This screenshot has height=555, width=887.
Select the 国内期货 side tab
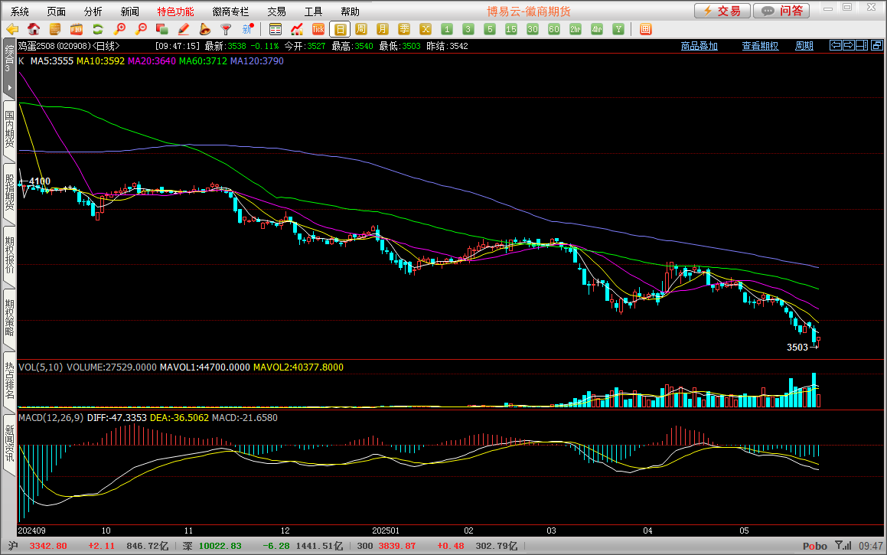(x=9, y=129)
